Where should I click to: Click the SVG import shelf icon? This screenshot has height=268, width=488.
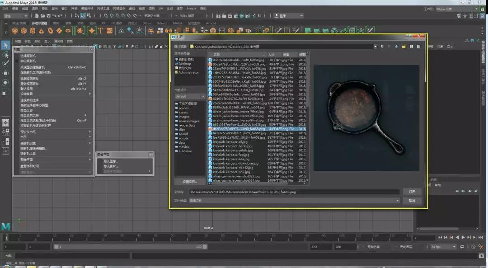(x=110, y=31)
